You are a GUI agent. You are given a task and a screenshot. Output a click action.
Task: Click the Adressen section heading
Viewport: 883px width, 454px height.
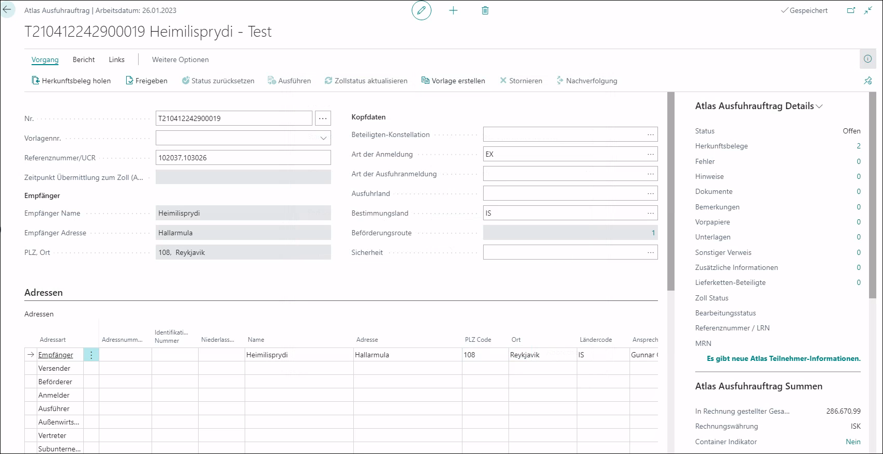coord(43,293)
